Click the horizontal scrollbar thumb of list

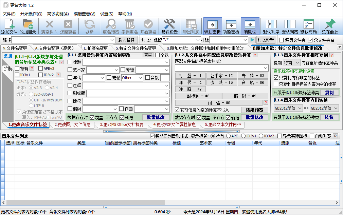[x=86, y=202]
